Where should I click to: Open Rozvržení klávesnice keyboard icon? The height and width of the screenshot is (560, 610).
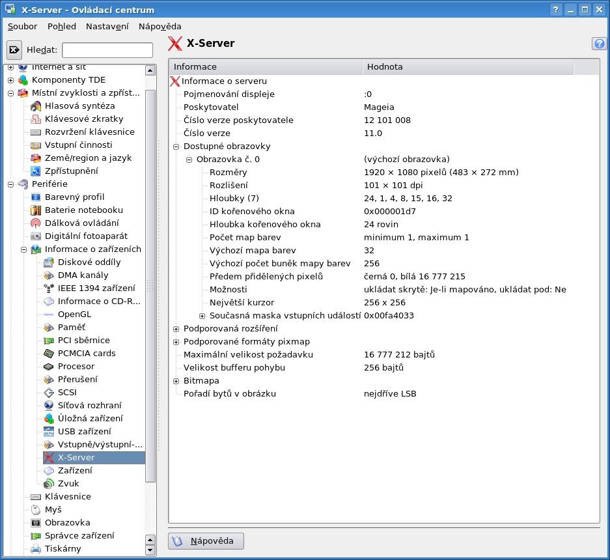(36, 132)
